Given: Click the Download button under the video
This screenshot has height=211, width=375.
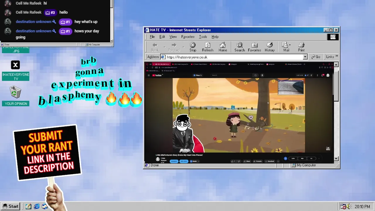Looking at the screenshot, I should point(270,161).
